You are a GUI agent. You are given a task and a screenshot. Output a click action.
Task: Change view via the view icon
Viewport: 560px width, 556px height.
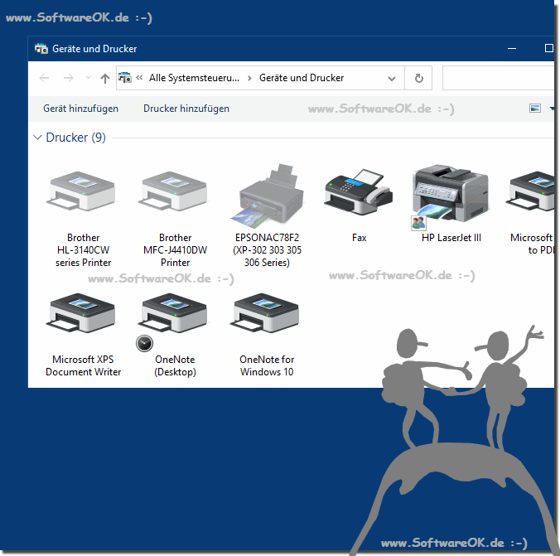click(x=534, y=108)
